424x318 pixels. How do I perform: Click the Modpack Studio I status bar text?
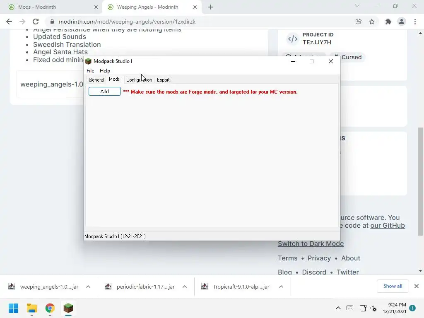pos(115,236)
